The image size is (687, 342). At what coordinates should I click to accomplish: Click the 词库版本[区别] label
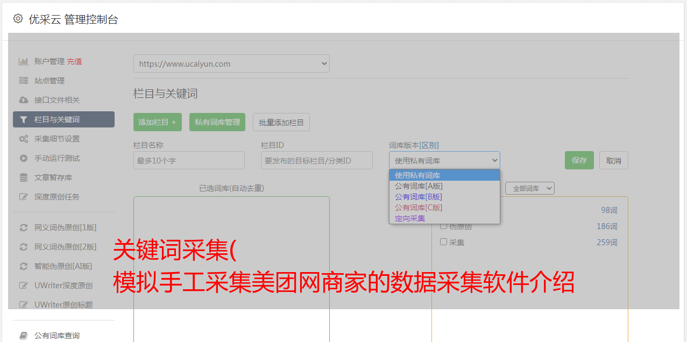click(414, 145)
